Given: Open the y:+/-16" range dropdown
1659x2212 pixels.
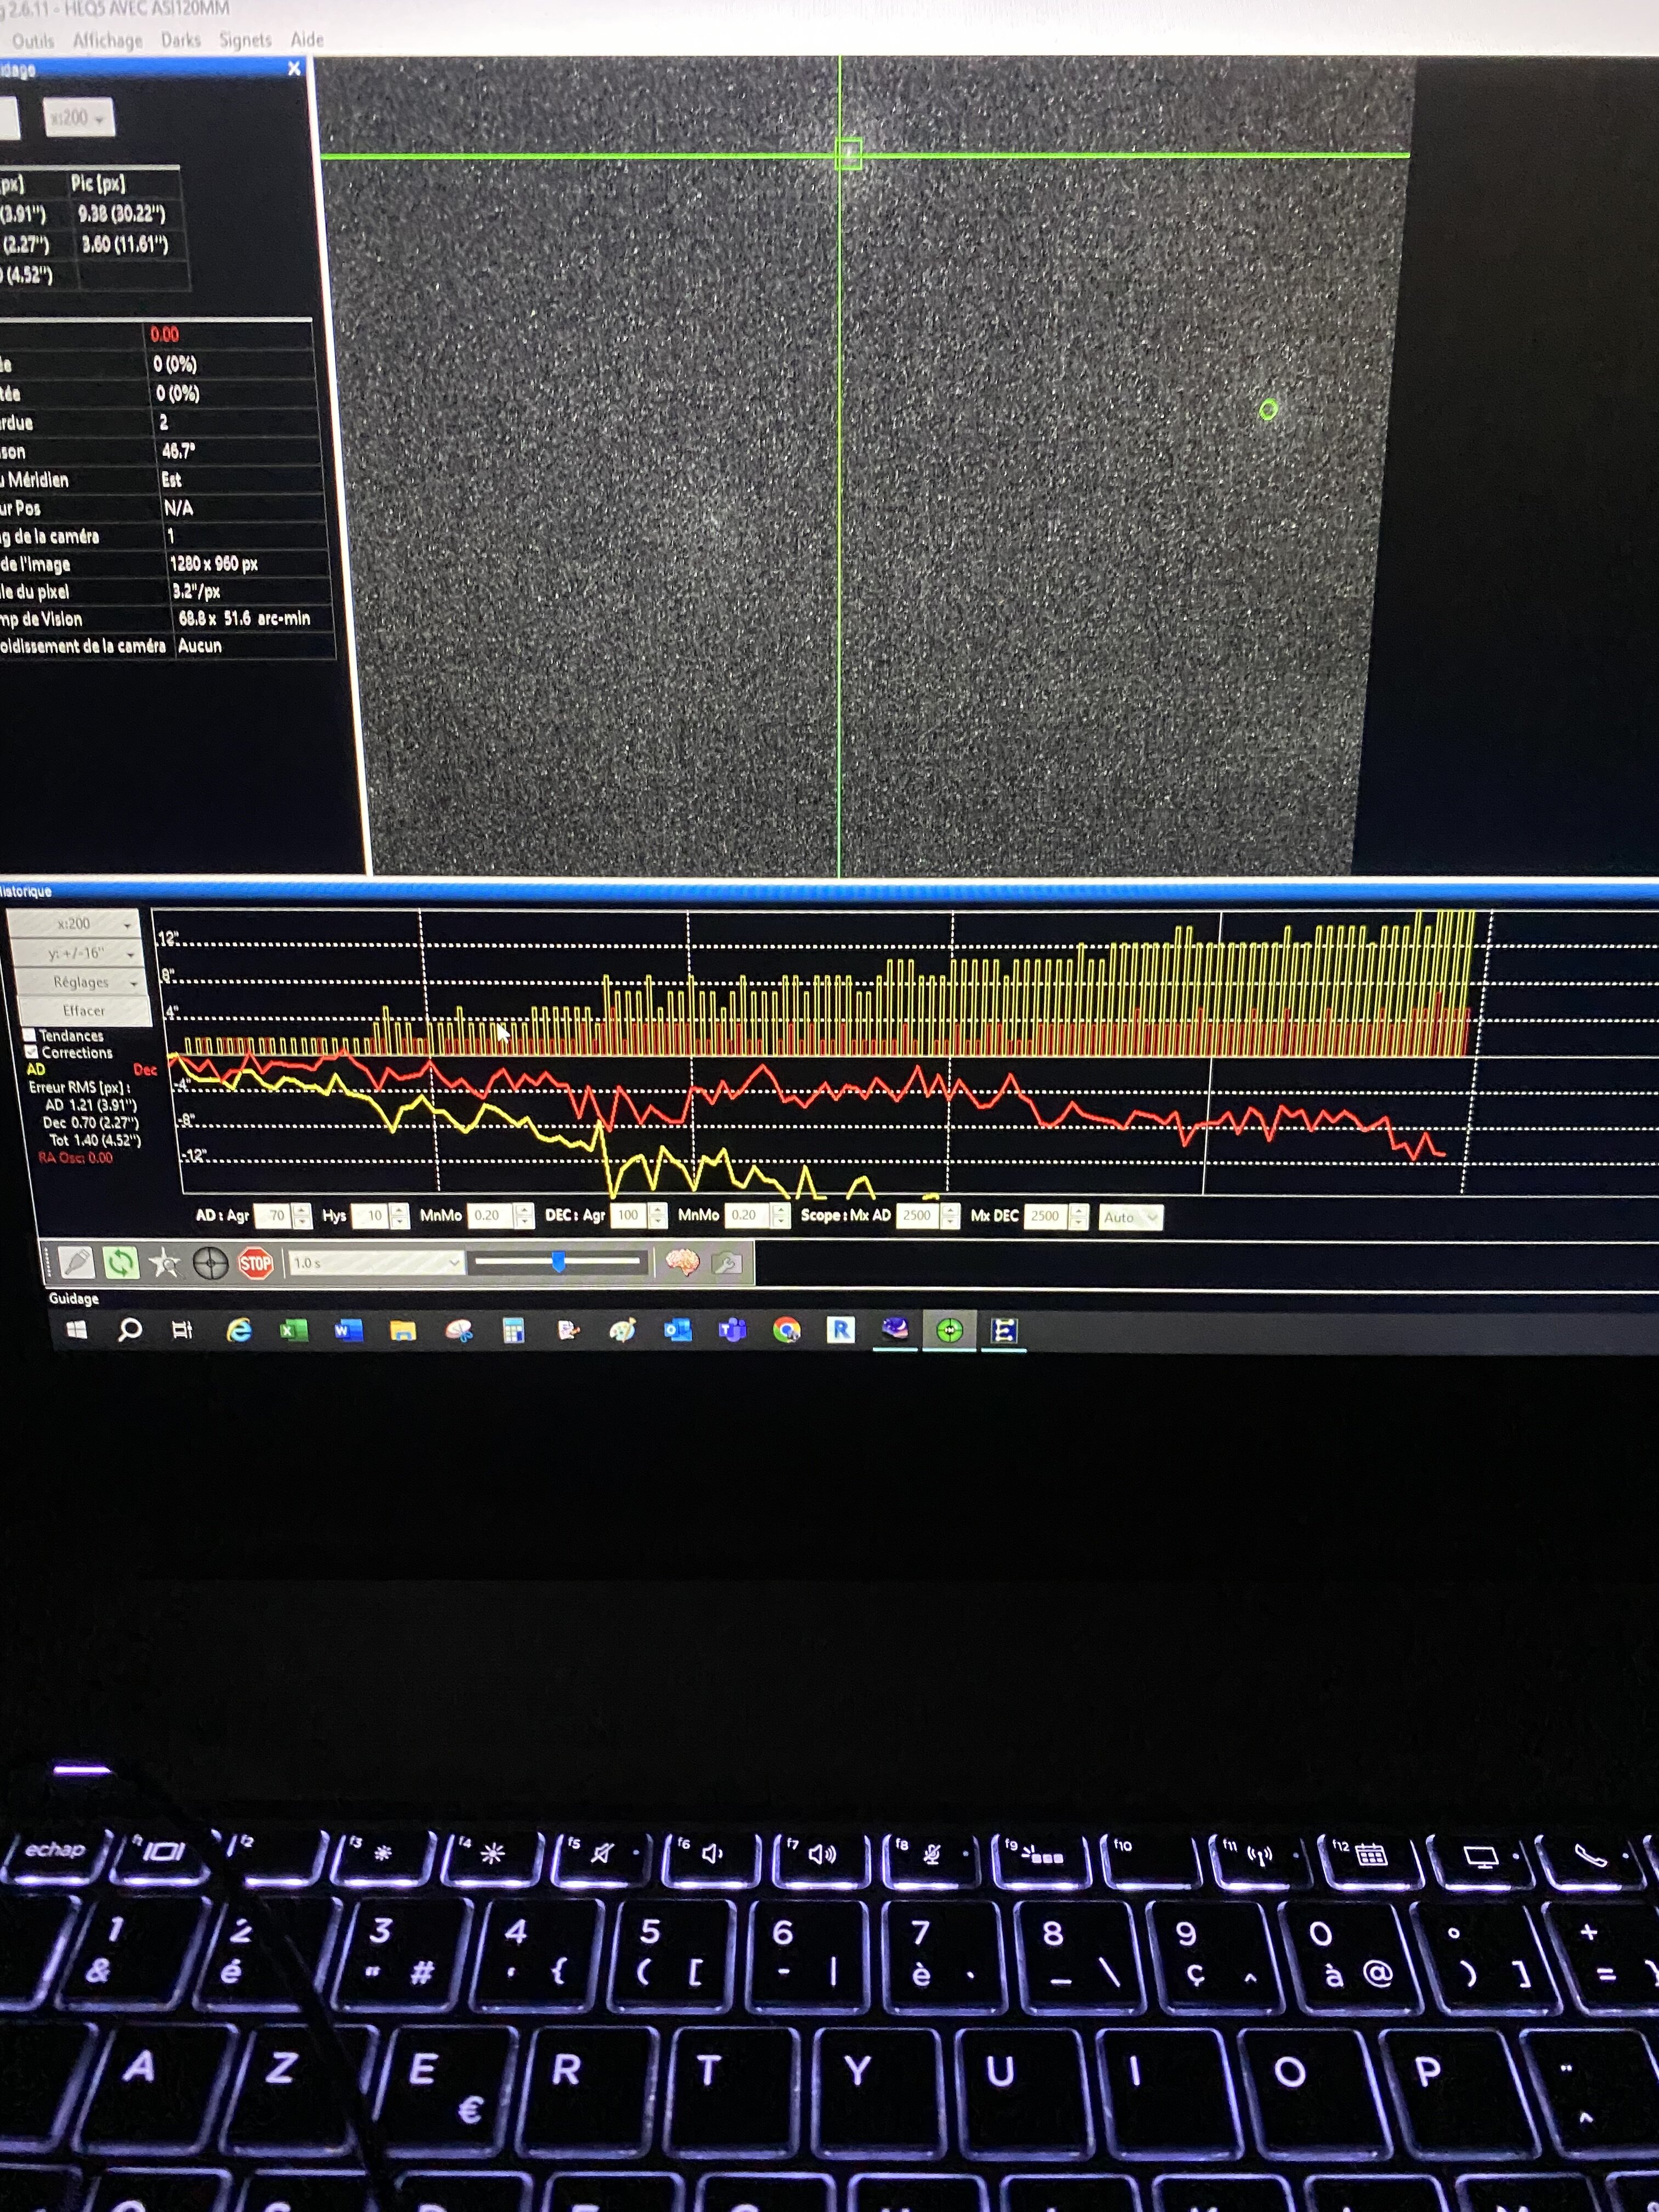Looking at the screenshot, I should point(76,953).
